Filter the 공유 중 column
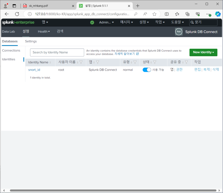This screenshot has width=223, height=193. (x=186, y=62)
